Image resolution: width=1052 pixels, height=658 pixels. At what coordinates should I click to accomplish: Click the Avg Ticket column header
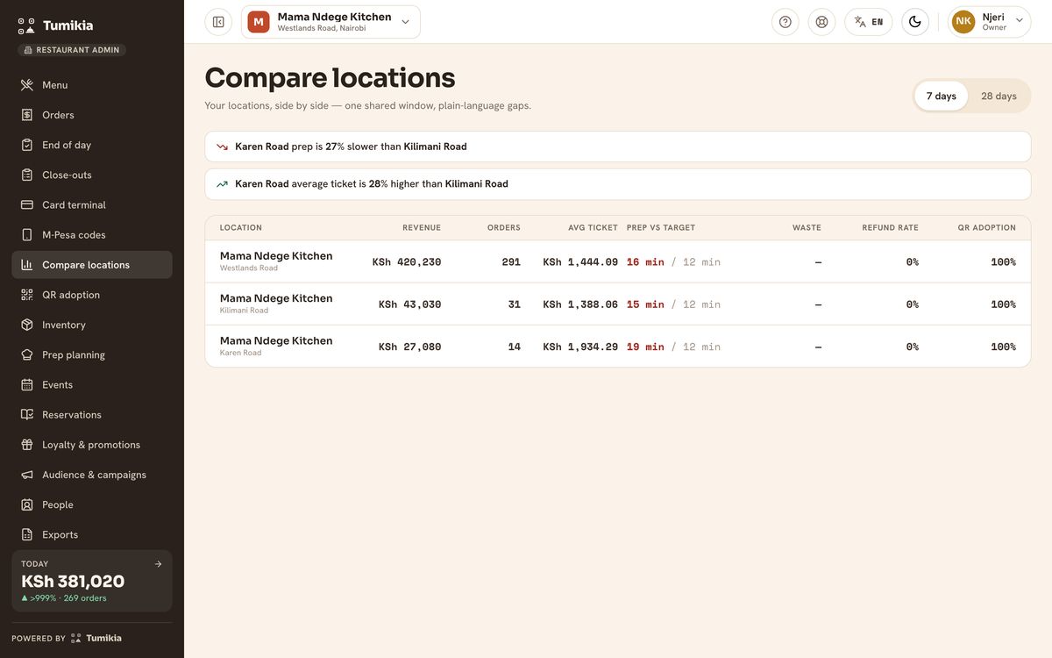point(593,228)
